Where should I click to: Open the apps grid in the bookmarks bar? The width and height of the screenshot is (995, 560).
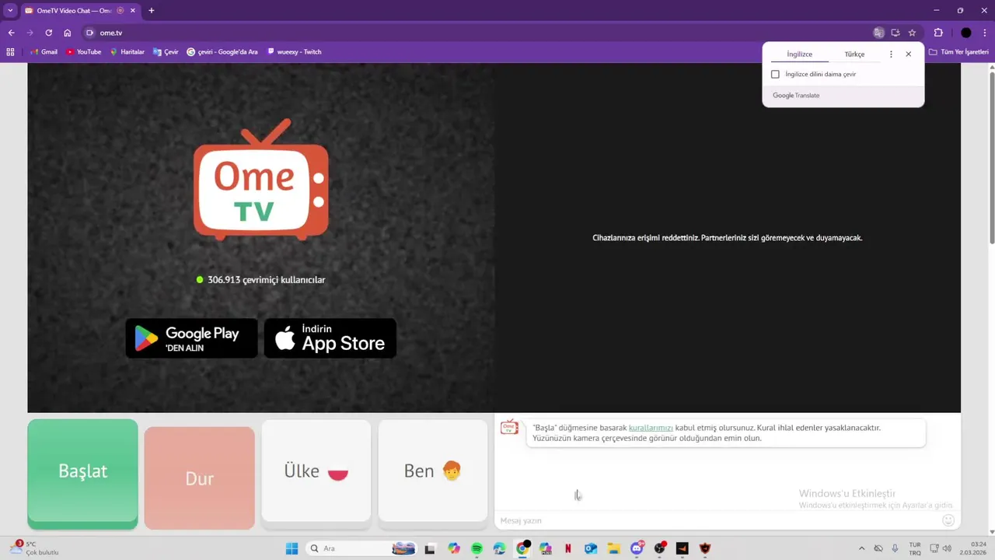click(10, 52)
